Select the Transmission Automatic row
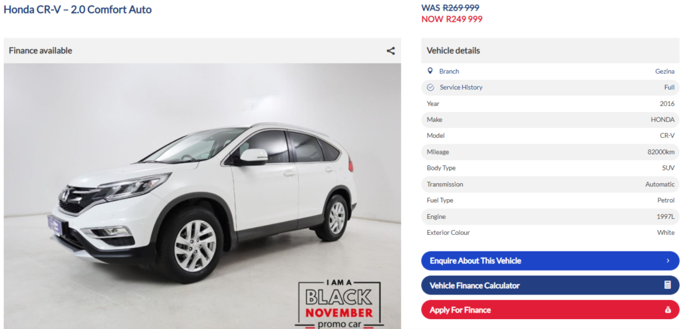The width and height of the screenshot is (681, 329). (550, 184)
